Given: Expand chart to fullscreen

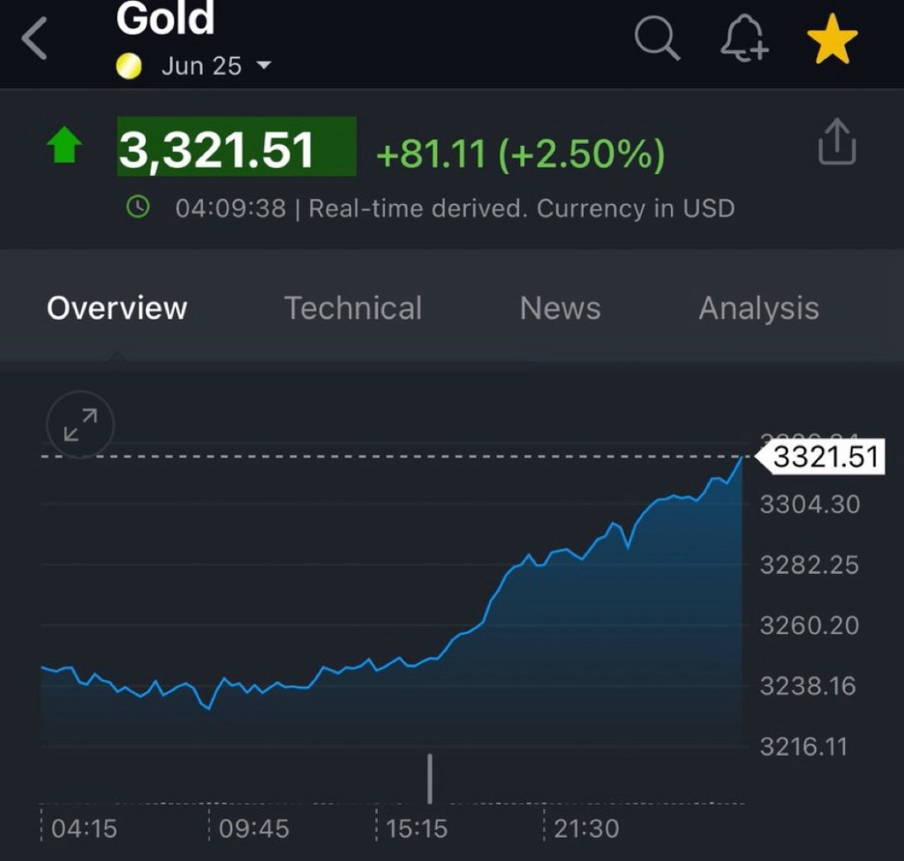Looking at the screenshot, I should 80,425.
